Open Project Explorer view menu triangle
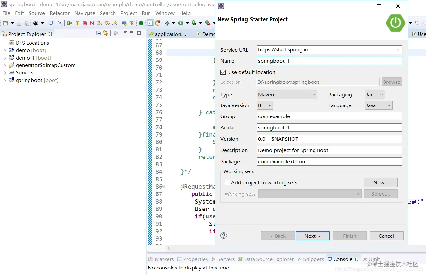Image resolution: width=426 pixels, height=275 pixels. pos(125,32)
